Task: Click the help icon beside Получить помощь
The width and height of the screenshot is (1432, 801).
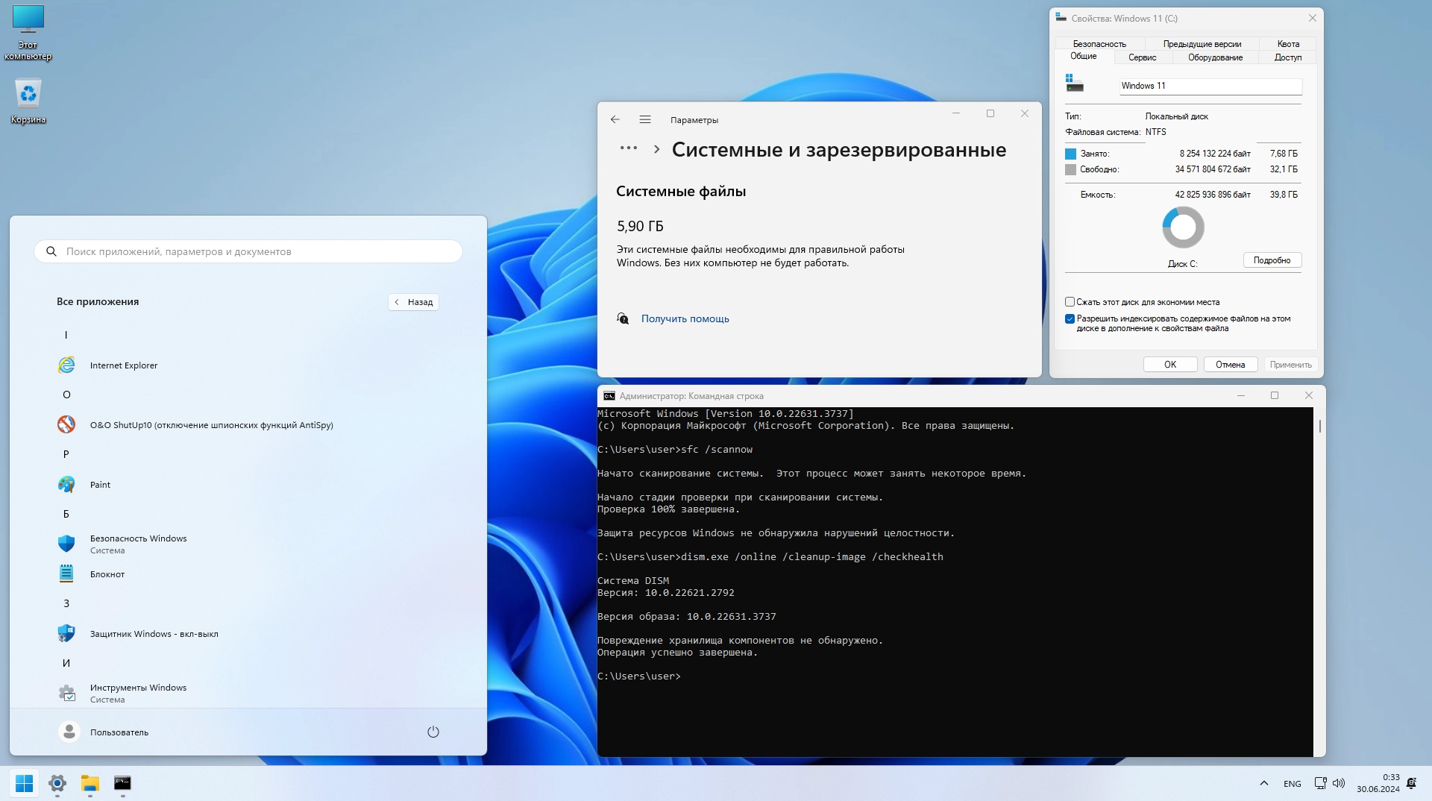Action: tap(623, 318)
